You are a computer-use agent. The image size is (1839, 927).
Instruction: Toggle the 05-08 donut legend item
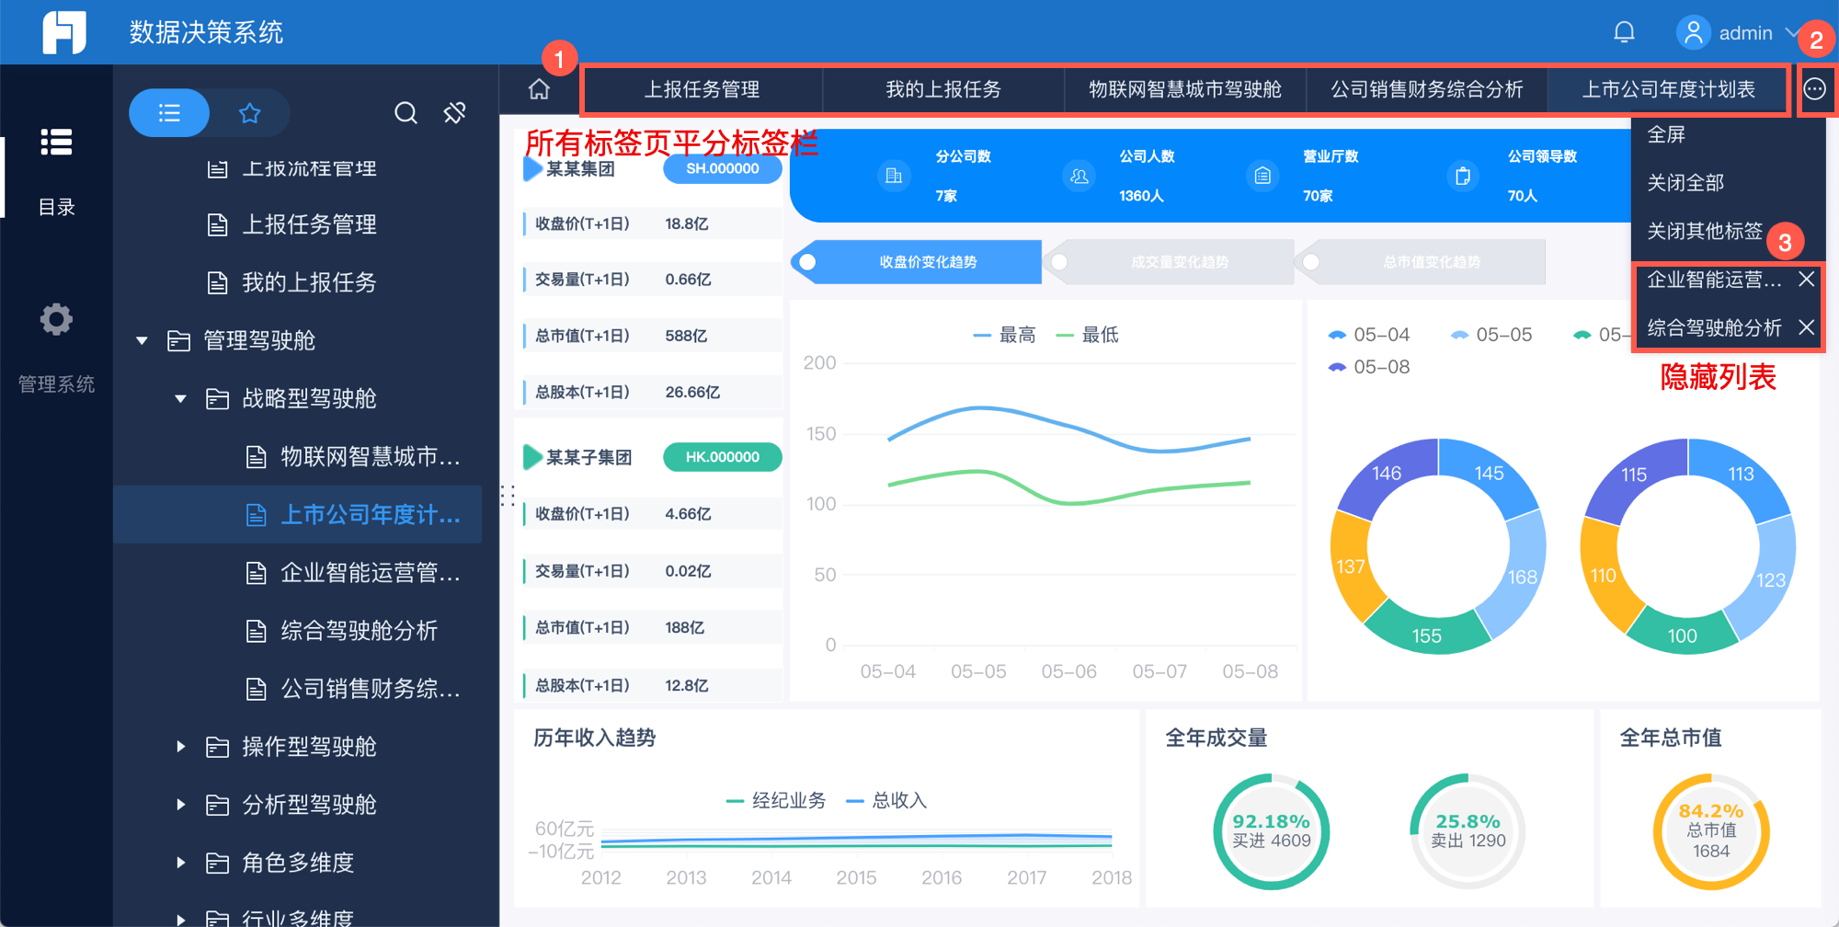(x=1369, y=367)
